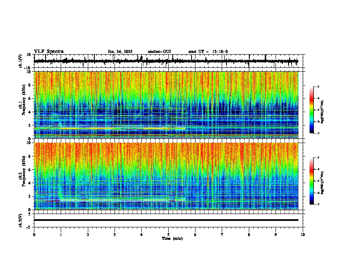The height and width of the screenshot is (263, 341).
Task: Select ch.1 "Frequency (kHz)" axis label
Action: [x=24, y=100]
